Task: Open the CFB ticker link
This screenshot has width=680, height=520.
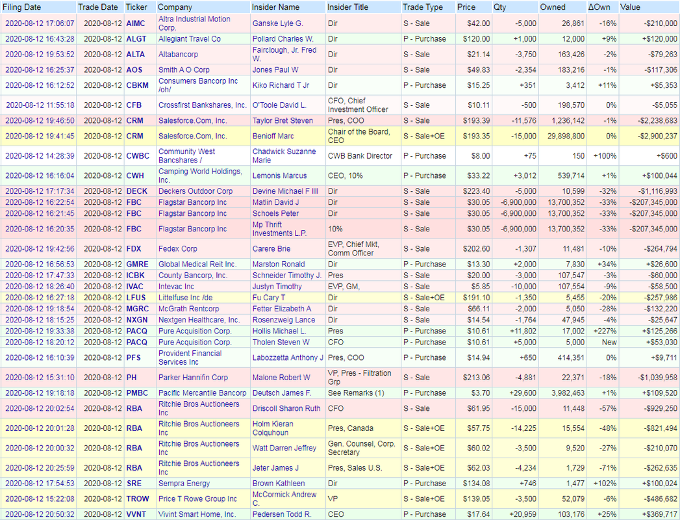Action: coord(134,105)
